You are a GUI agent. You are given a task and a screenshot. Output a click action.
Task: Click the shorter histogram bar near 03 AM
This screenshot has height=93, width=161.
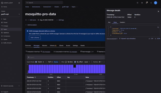pos(75,70)
